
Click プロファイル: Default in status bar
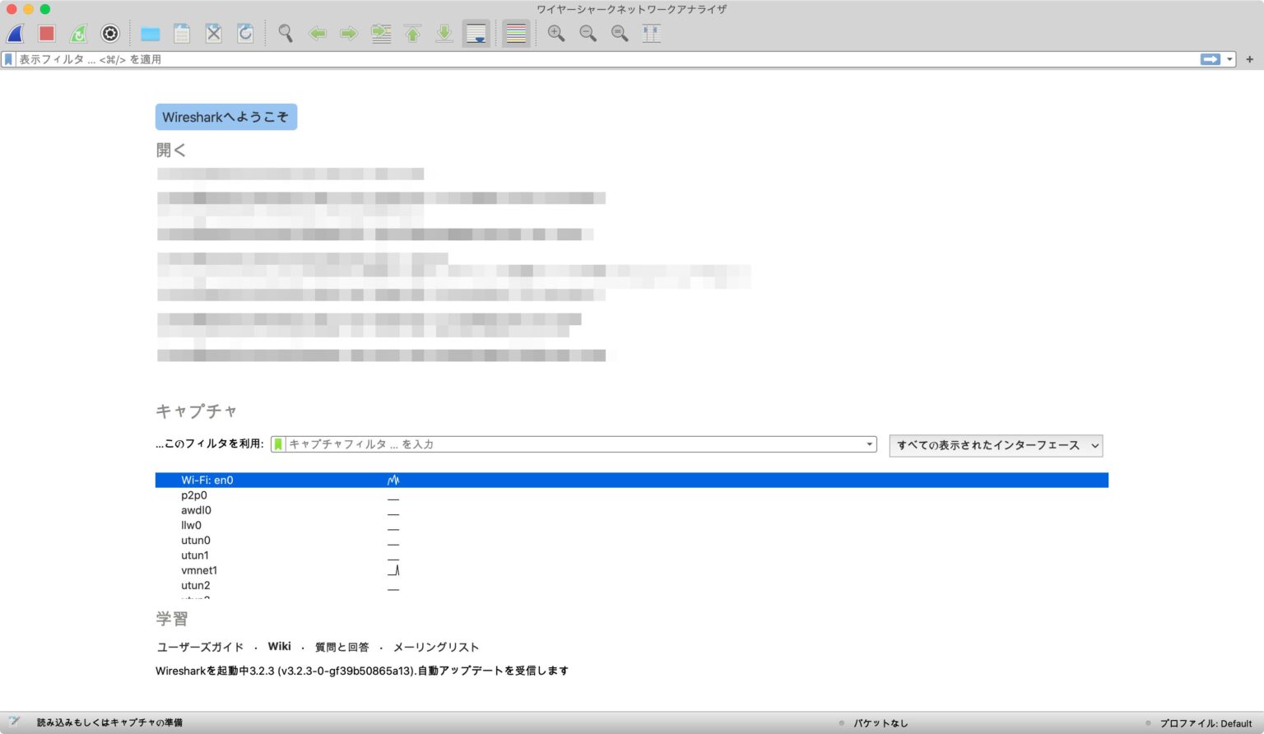1206,723
